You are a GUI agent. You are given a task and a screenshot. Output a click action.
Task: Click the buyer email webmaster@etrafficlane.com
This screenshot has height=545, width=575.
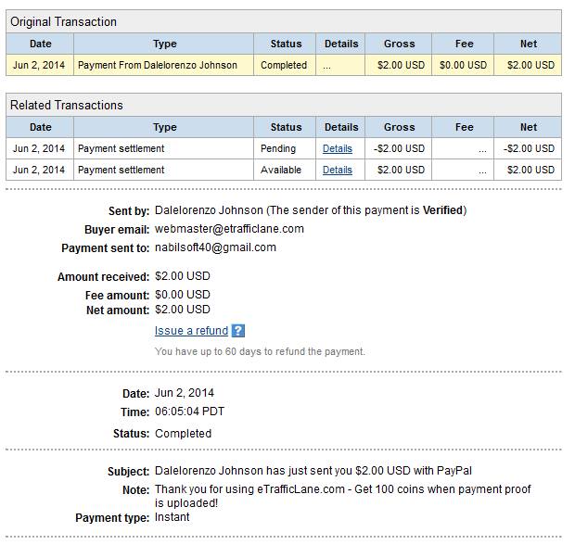pos(229,229)
